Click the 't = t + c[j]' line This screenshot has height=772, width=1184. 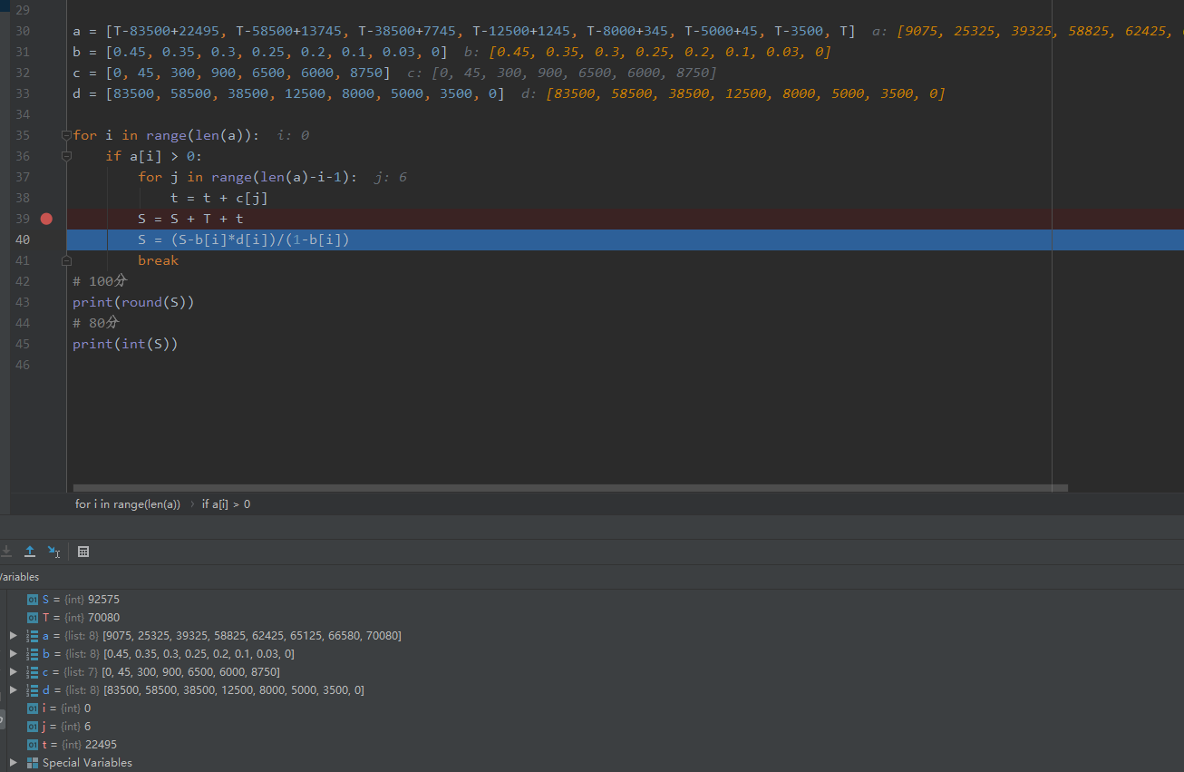click(x=218, y=198)
